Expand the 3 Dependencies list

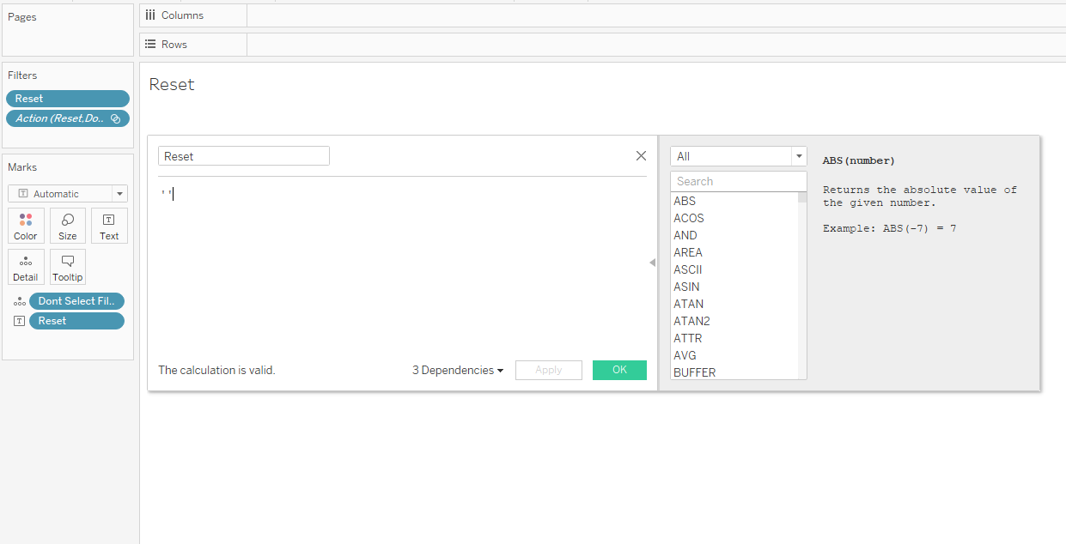[458, 370]
